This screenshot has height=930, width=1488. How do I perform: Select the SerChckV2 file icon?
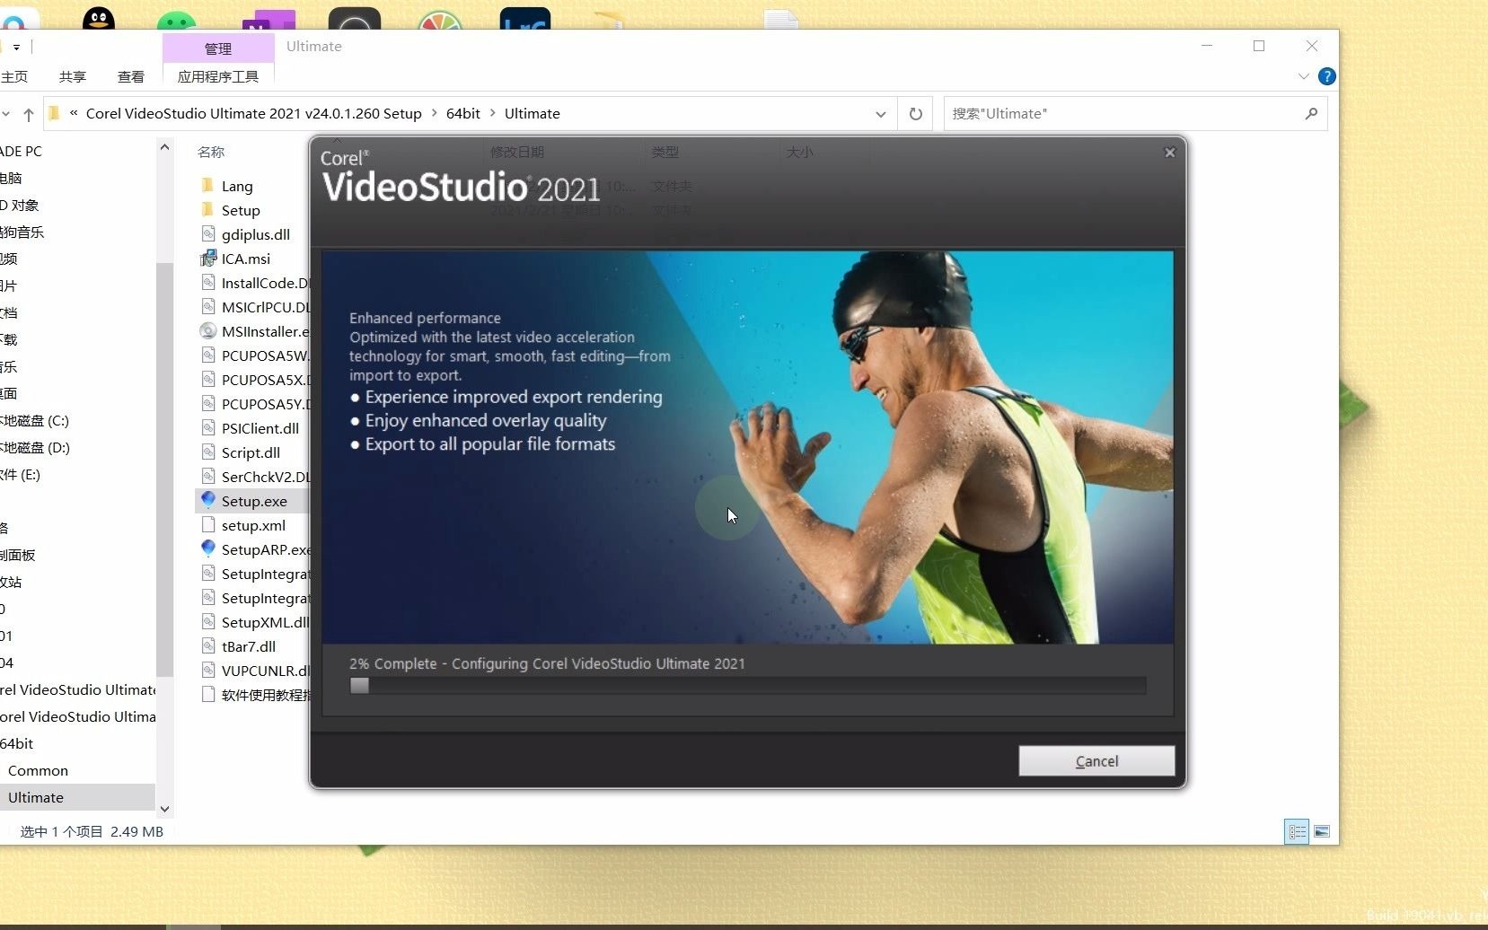click(208, 477)
